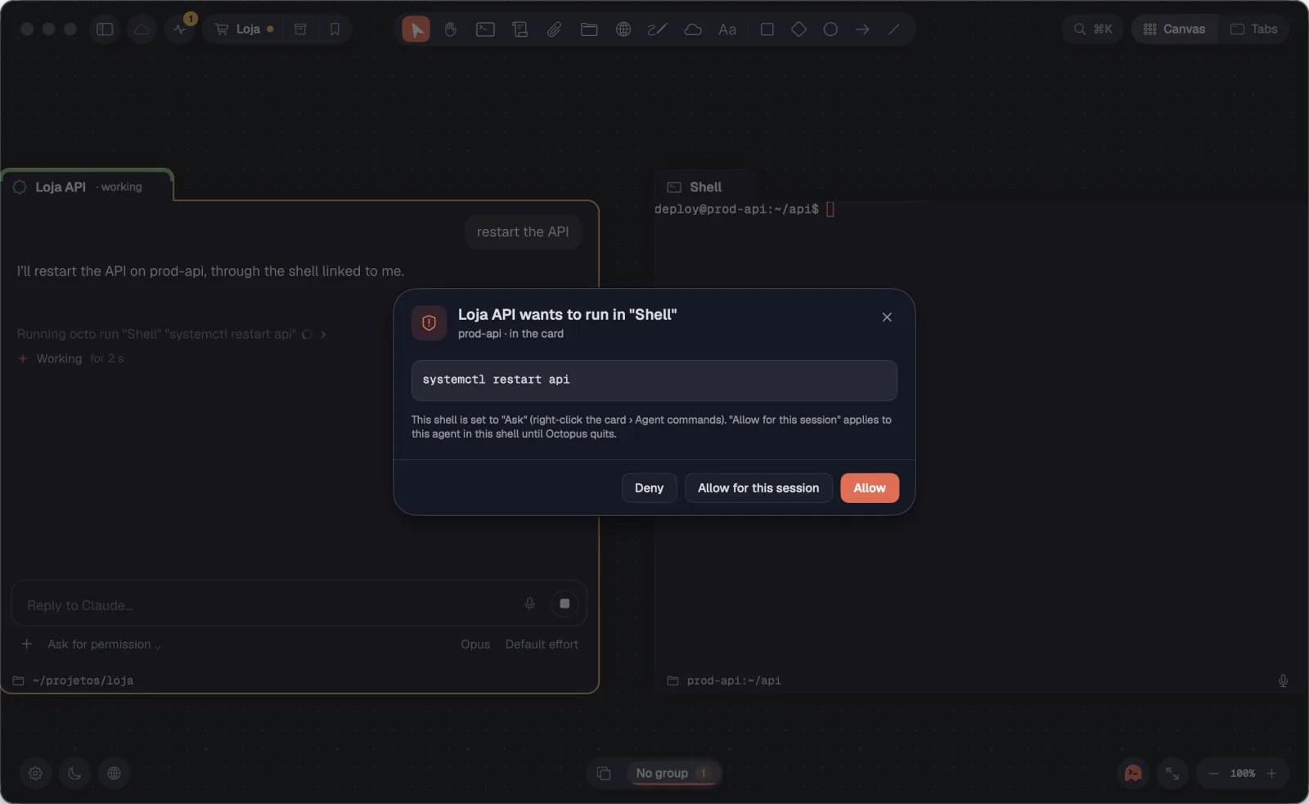Select the line drawing tool
Viewport: 1309px width, 804px height.
894,29
